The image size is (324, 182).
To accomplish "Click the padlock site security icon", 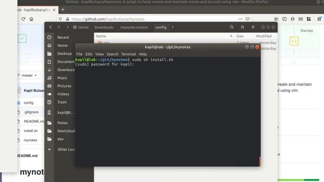I will tap(67, 19).
